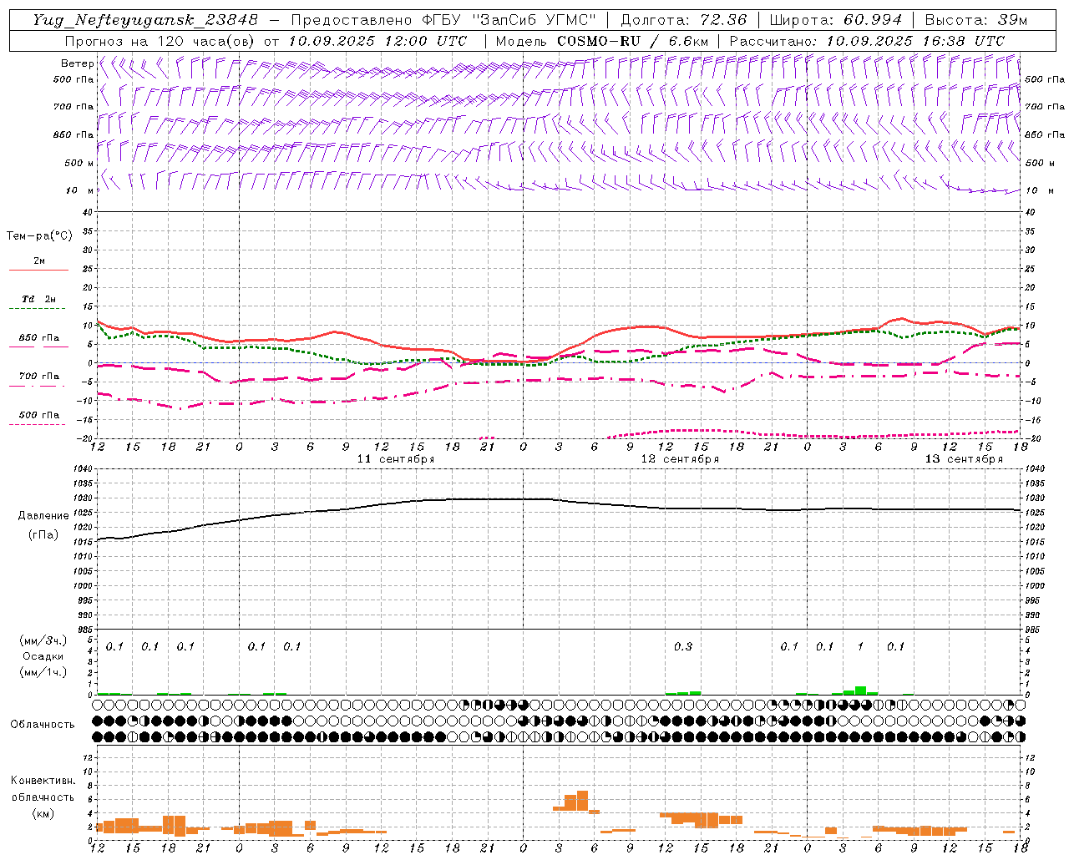
Task: Click the Ветер panel label
Action: click(x=77, y=63)
